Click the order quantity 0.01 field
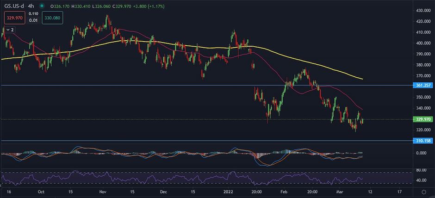The image size is (435, 198). pos(34,20)
